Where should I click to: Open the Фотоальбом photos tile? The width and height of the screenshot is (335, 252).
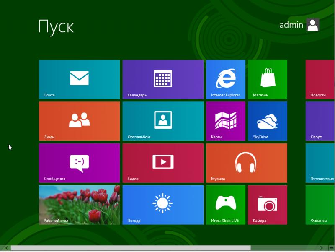coord(163,121)
